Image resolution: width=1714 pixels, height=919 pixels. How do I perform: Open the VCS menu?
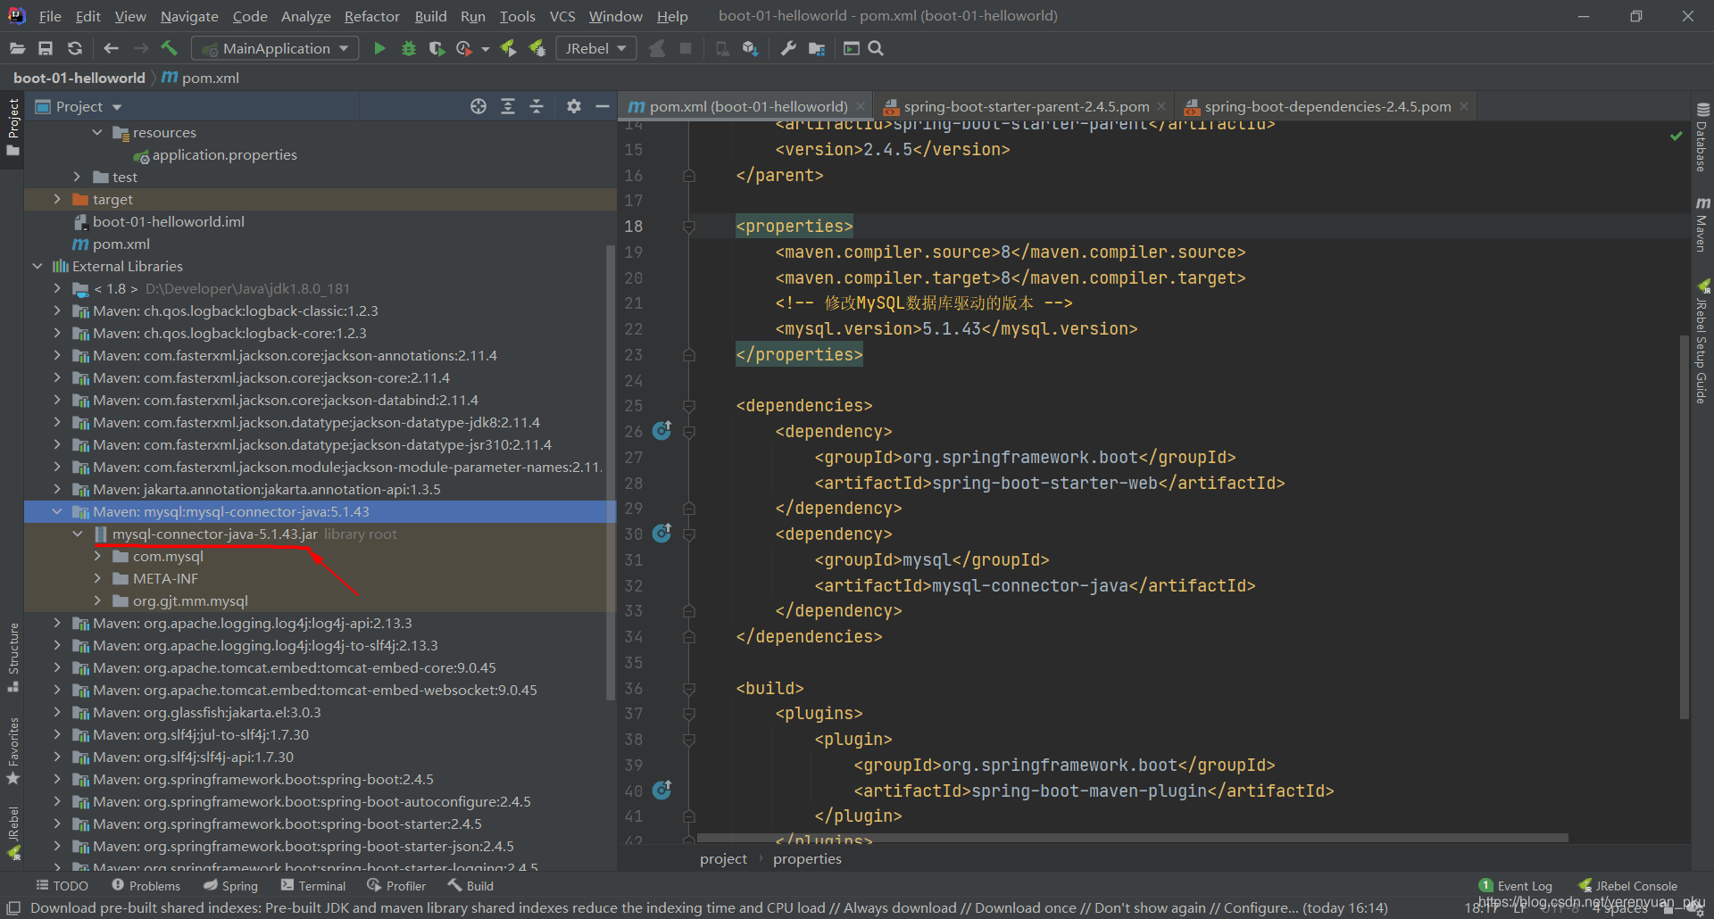pos(562,16)
